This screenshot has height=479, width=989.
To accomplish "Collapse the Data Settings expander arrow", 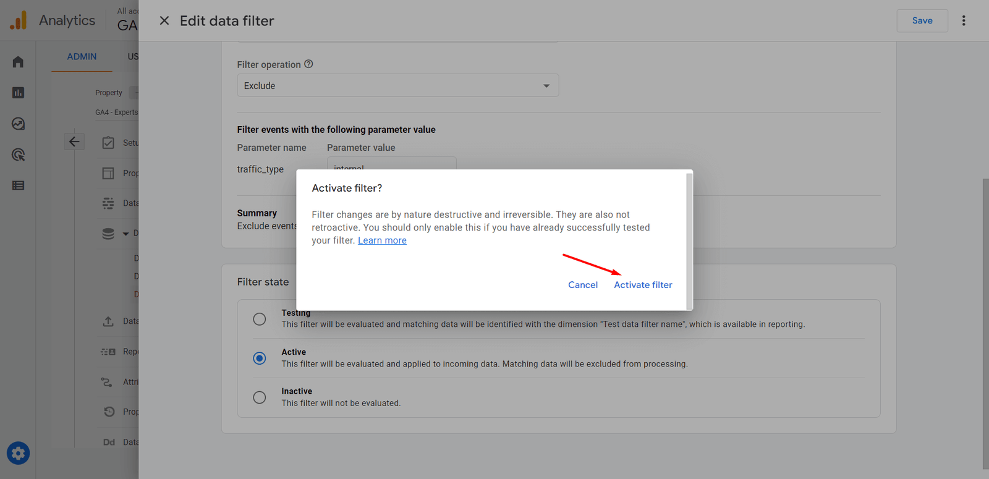I will (x=126, y=234).
